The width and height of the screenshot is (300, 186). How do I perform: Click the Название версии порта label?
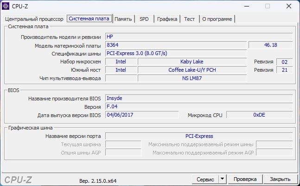(x=73, y=136)
